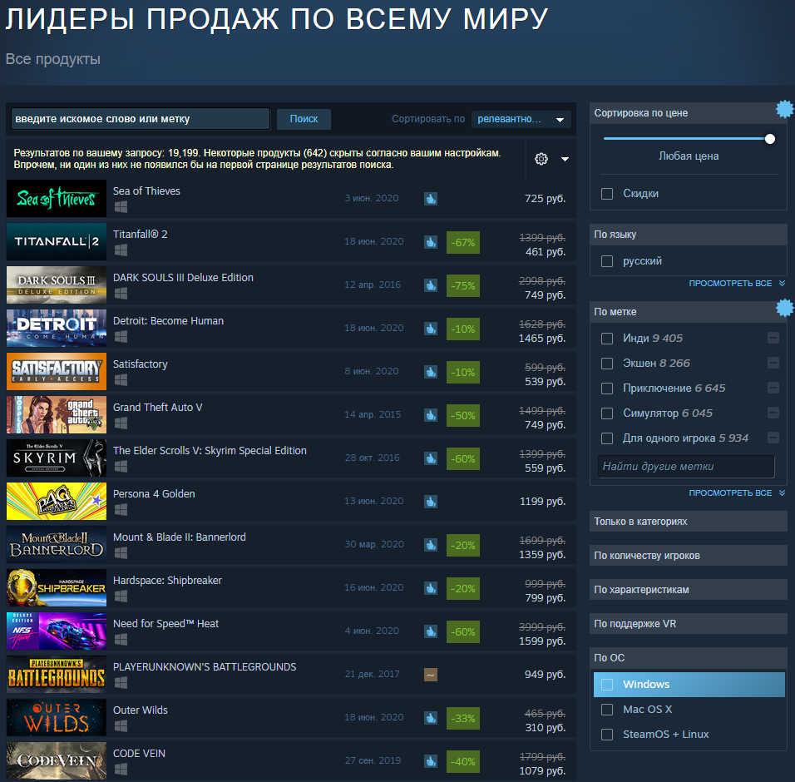795x782 pixels.
Task: Exclude the Инди tag with its minus icon
Action: (773, 338)
